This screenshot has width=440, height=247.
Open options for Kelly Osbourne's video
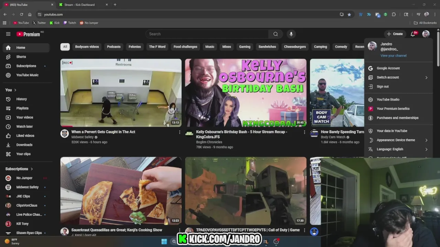[304, 132]
